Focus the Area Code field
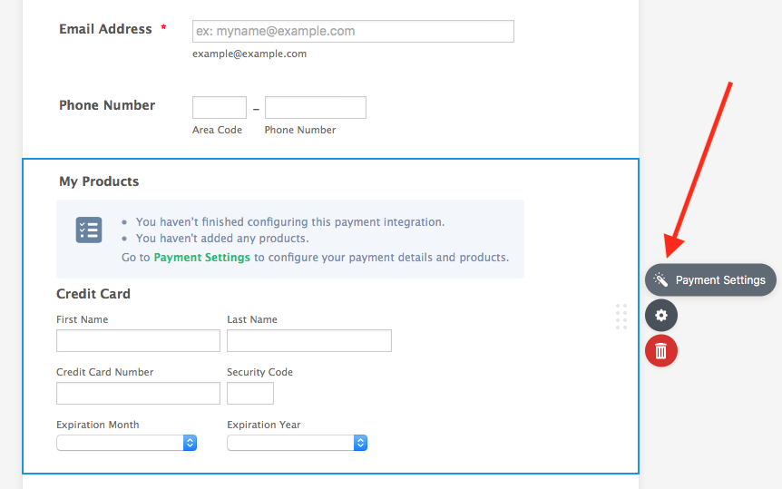Viewport: 782px width, 489px height. [220, 108]
